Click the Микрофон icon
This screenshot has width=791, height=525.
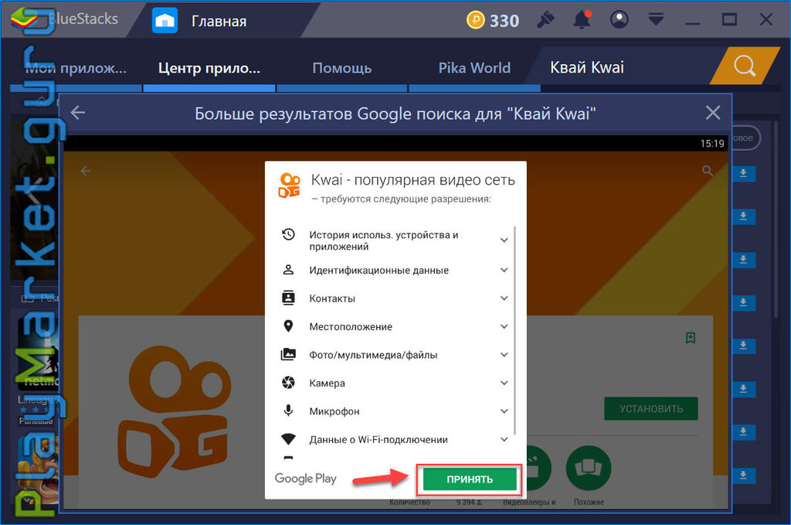click(x=288, y=411)
